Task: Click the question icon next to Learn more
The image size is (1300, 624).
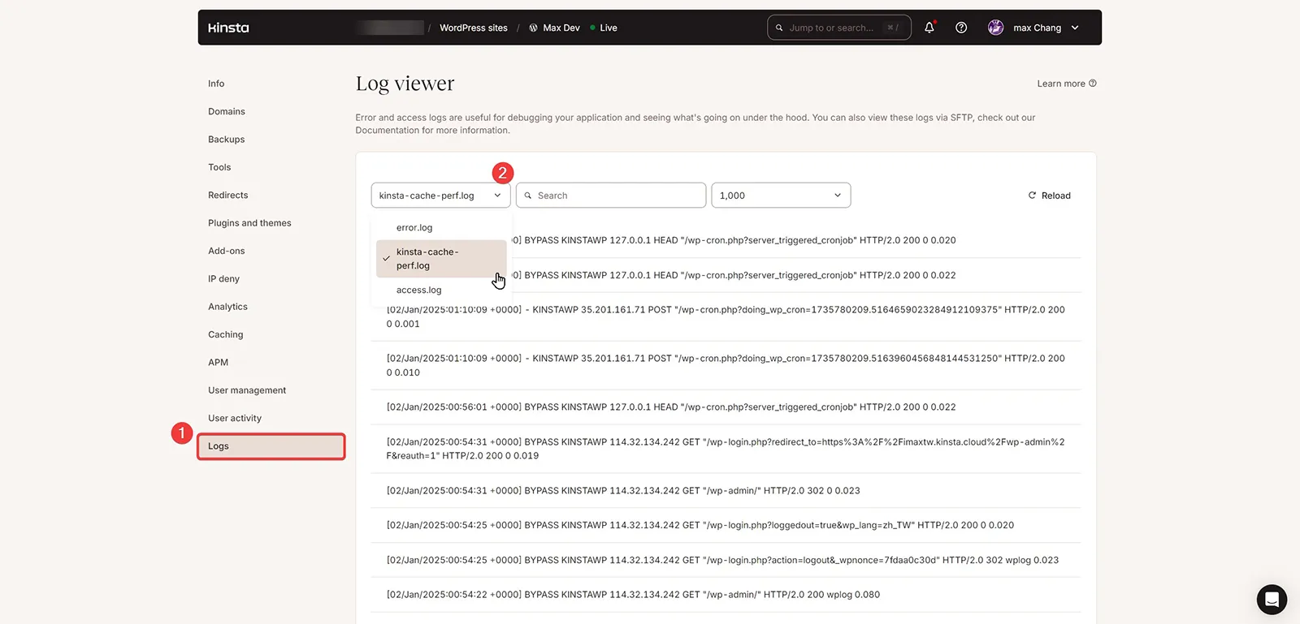Action: (x=1093, y=84)
